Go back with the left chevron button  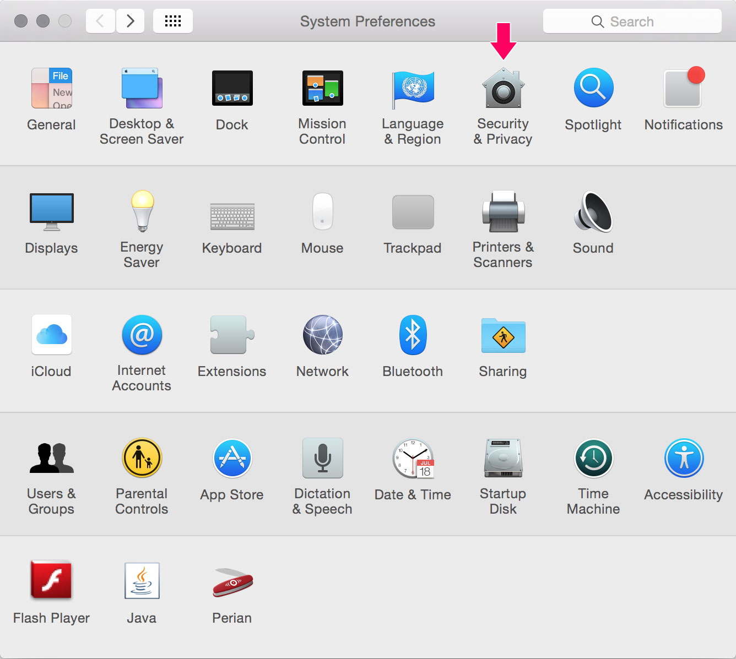(x=100, y=21)
